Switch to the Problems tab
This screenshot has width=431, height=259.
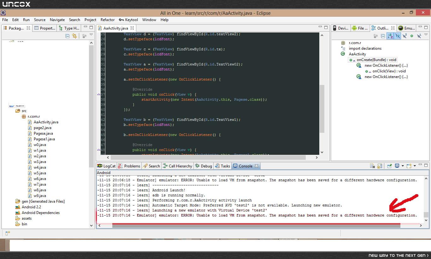129,166
